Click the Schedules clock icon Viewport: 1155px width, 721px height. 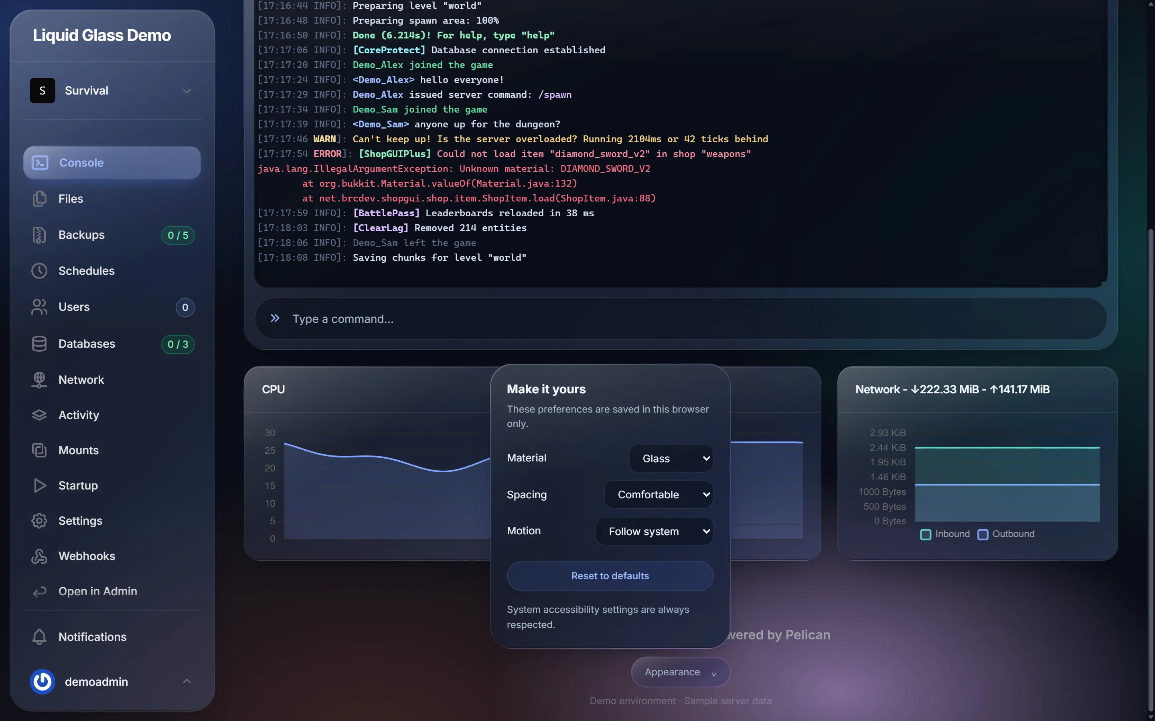(x=40, y=271)
